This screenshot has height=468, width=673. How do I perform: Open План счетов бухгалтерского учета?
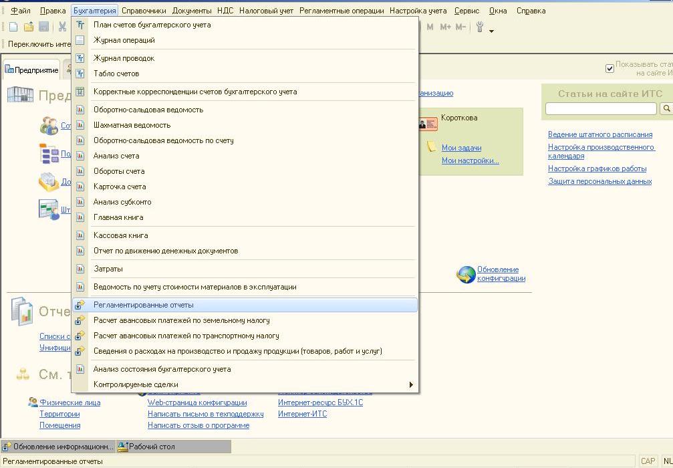(152, 25)
